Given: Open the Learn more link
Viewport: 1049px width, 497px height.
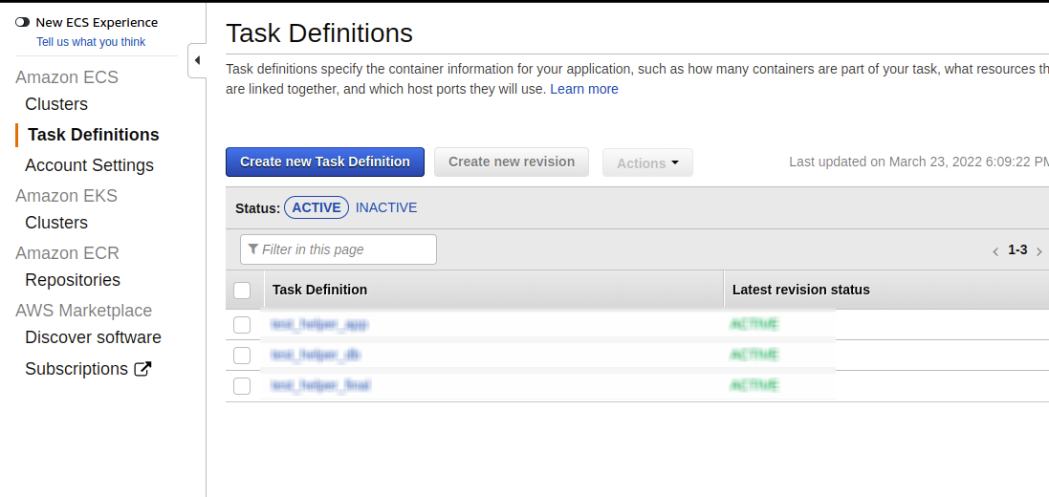Looking at the screenshot, I should tap(584, 89).
